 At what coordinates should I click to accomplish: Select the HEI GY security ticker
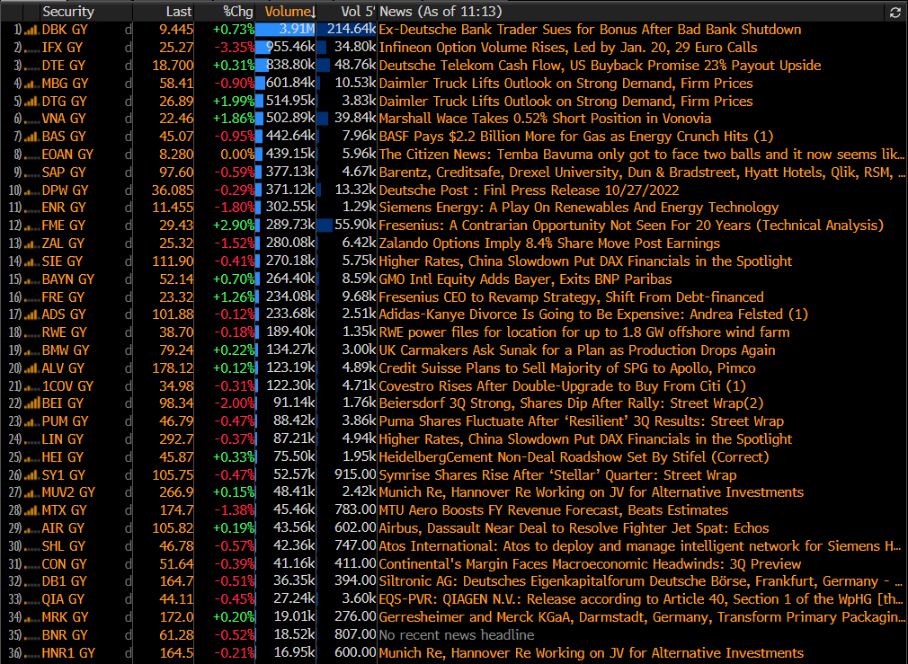click(x=63, y=458)
